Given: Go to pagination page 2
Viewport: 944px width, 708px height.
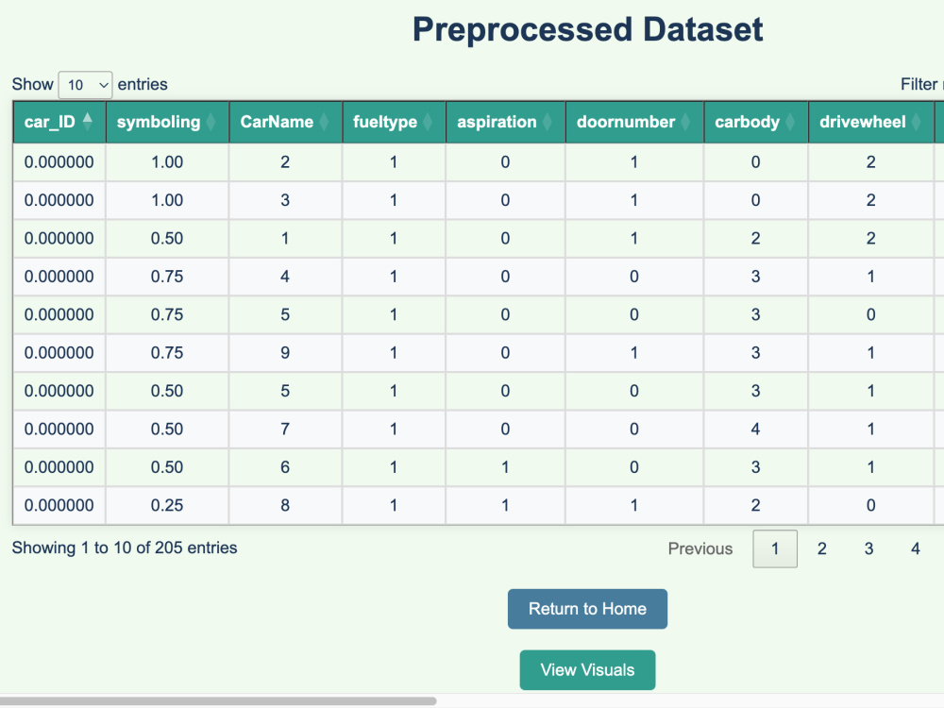Looking at the screenshot, I should click(x=822, y=548).
